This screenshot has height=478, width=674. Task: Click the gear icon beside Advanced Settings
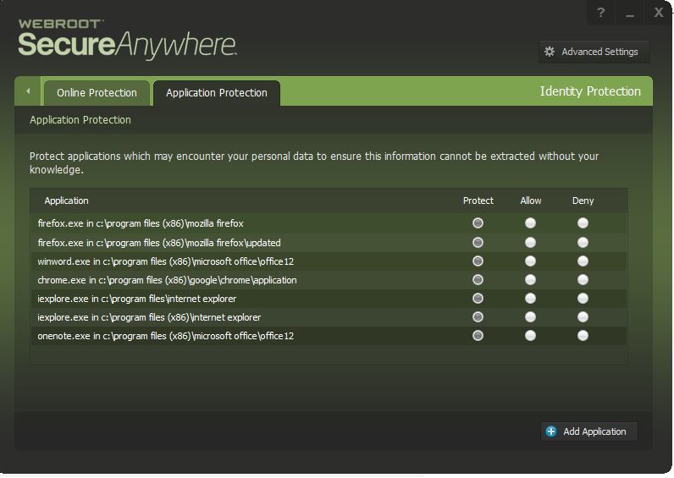pos(550,52)
